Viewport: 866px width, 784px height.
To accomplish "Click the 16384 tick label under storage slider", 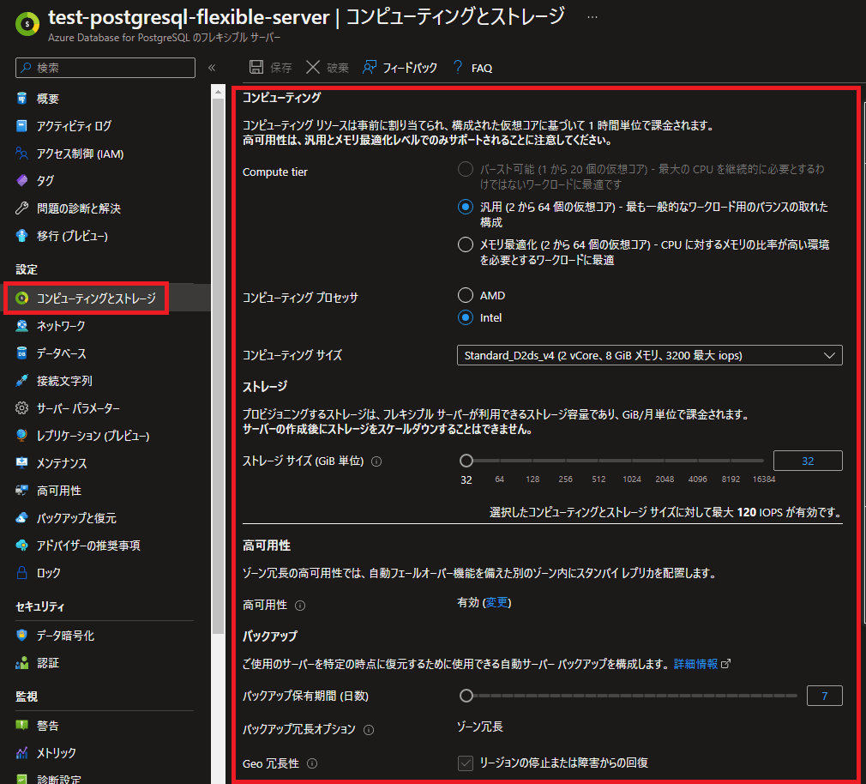I will coord(764,479).
